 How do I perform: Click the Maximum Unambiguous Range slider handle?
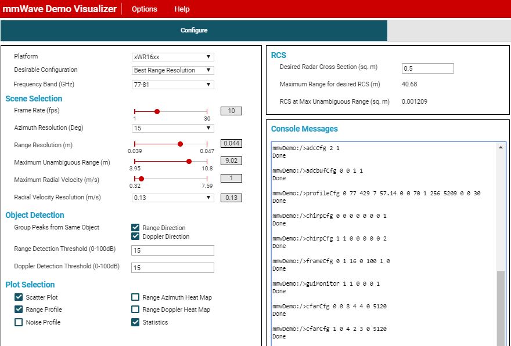click(189, 161)
